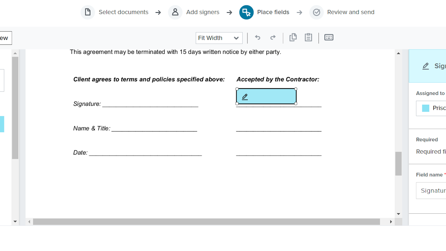The width and height of the screenshot is (446, 251).
Task: Click the copy field icon
Action: point(293,37)
